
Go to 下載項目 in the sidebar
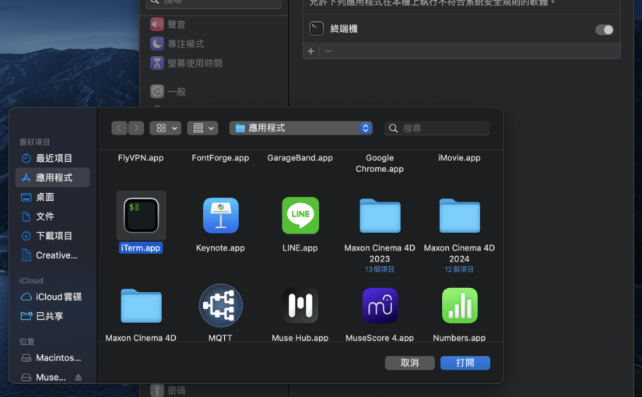53,236
